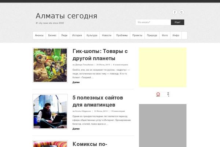Open the Facebook social icon
This screenshot has width=220, height=147.
(175, 12)
